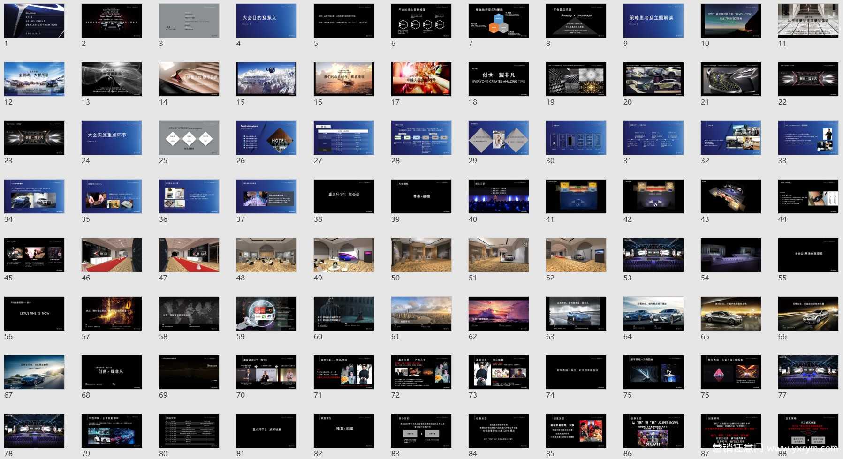Select slide 24 titled 大会实施重点环节
This screenshot has height=459, width=843.
coord(112,138)
